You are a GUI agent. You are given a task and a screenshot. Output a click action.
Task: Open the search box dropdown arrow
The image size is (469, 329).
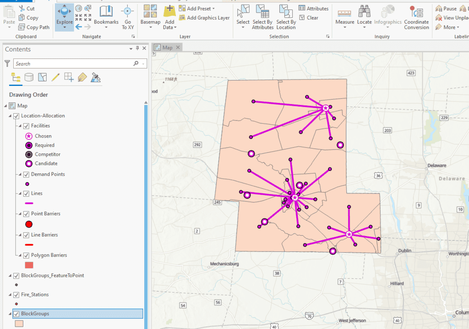pos(143,64)
